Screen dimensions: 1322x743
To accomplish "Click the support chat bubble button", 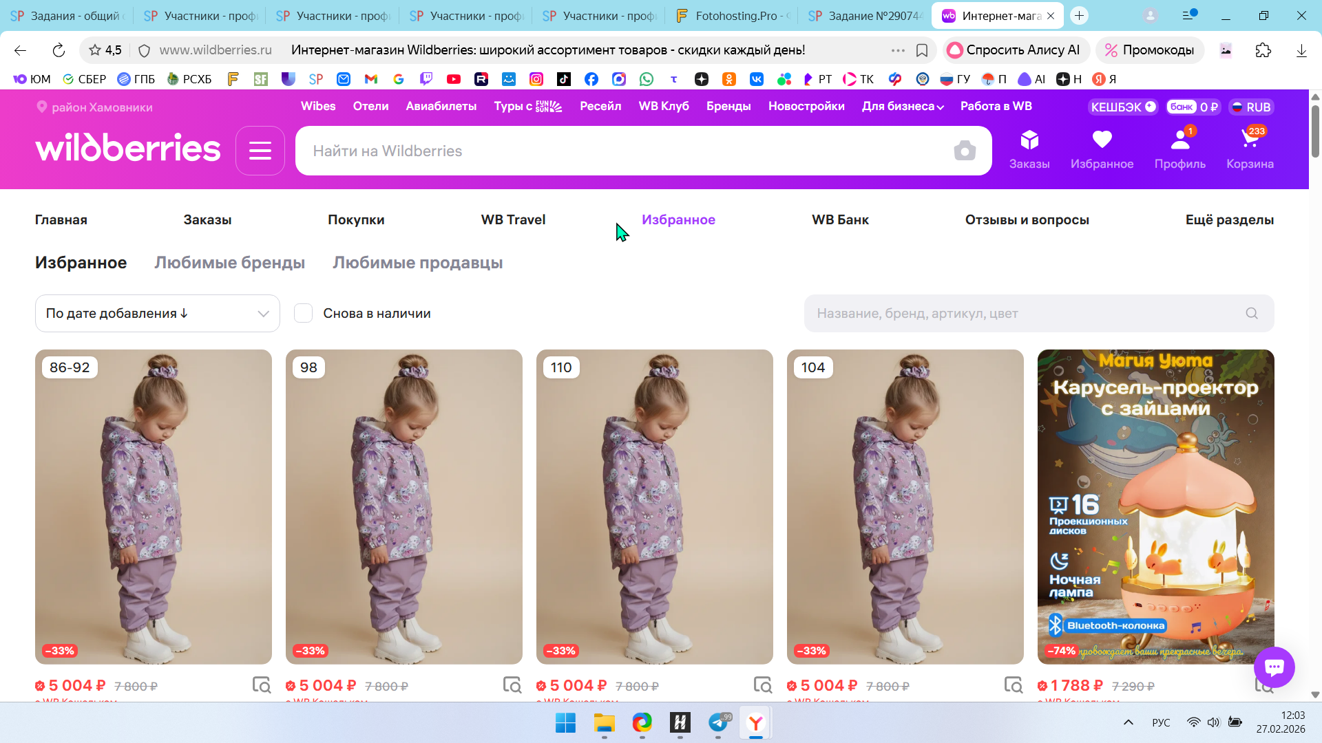I will [x=1274, y=667].
